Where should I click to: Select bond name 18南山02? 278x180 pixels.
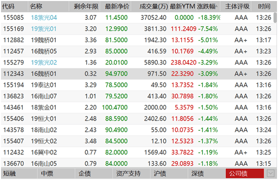click(44, 130)
